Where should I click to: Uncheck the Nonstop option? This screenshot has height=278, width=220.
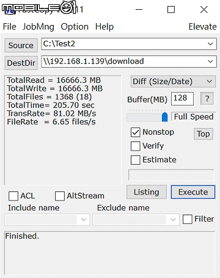point(135,132)
